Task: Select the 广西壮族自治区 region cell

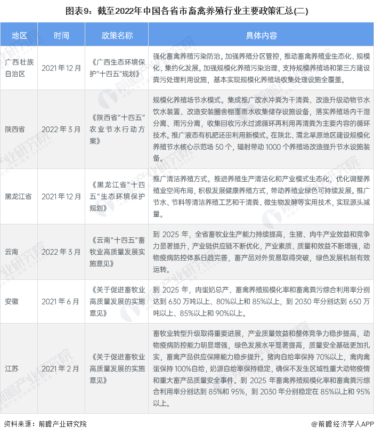Action: click(19, 68)
